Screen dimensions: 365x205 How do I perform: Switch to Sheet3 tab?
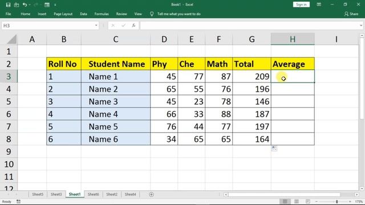click(56, 194)
